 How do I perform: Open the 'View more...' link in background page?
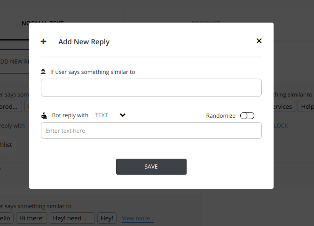[138, 218]
